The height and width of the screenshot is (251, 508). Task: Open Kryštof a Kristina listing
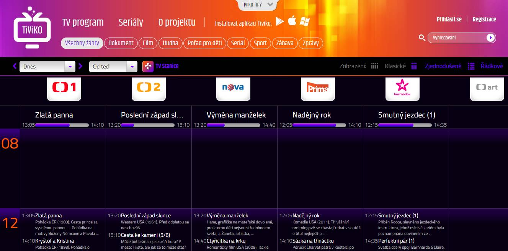click(x=54, y=241)
